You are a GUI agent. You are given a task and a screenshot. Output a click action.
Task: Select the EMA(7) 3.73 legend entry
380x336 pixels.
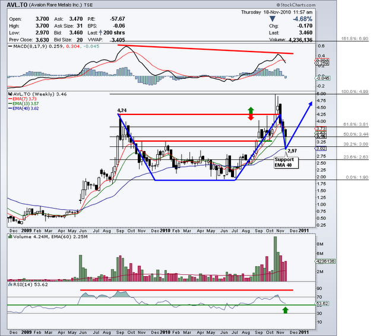[23, 99]
